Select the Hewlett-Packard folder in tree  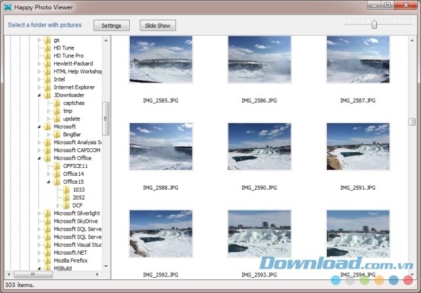pyautogui.click(x=72, y=63)
